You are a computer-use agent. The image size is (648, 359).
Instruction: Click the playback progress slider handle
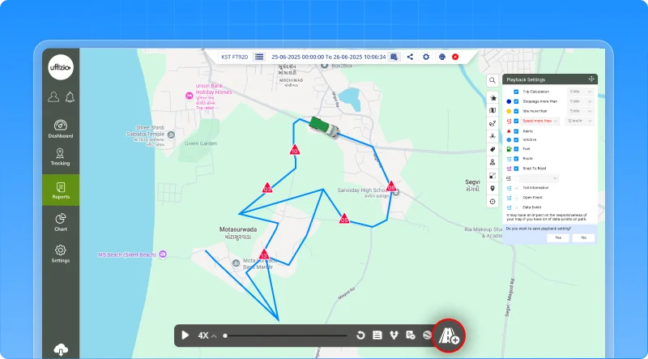pos(225,335)
